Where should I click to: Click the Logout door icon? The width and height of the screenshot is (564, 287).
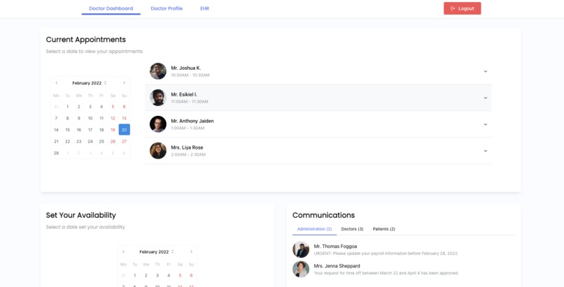(x=453, y=8)
